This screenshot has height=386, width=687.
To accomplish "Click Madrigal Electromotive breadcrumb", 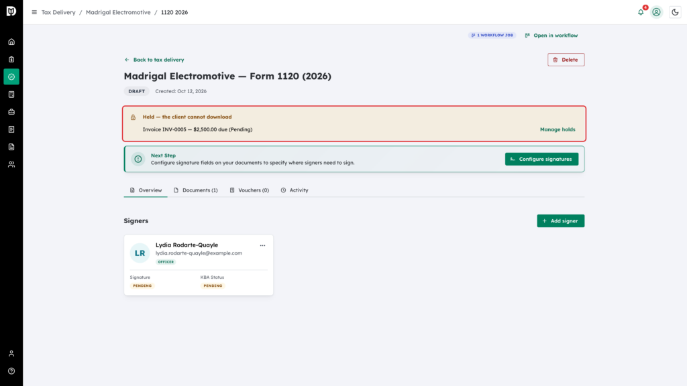I will [118, 12].
